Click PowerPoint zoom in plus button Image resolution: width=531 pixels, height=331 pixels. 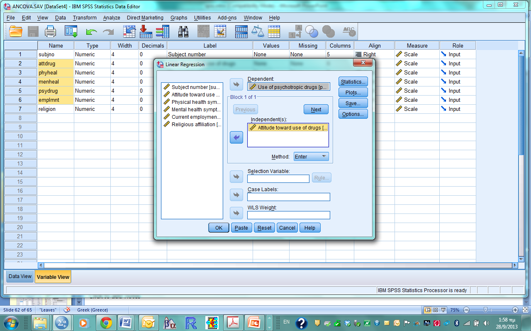point(515,309)
